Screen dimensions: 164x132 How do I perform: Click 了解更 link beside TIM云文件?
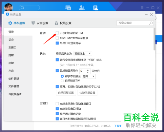(118, 126)
